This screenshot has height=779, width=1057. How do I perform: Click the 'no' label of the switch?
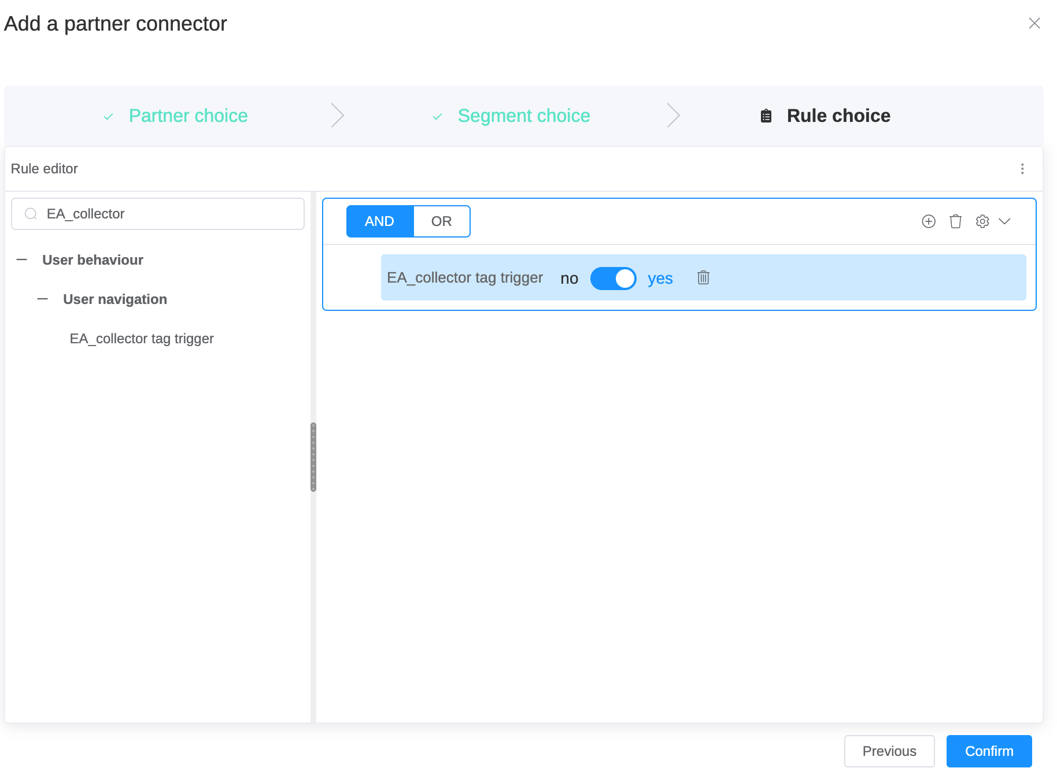point(569,279)
